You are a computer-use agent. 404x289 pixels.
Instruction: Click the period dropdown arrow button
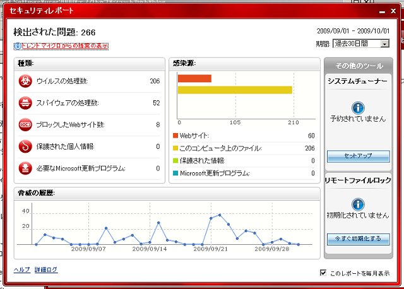point(384,44)
